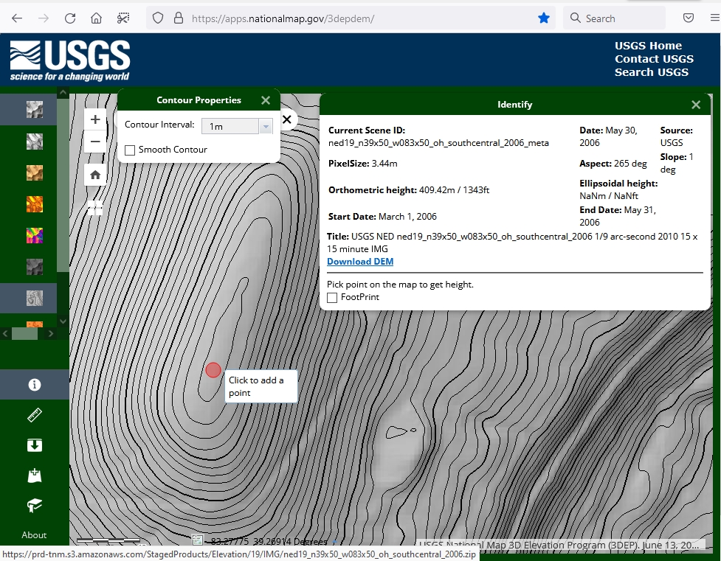Screen dimensions: 721x561
Task: Select the grayscale hillshade layer thumbnail
Action: pos(35,110)
